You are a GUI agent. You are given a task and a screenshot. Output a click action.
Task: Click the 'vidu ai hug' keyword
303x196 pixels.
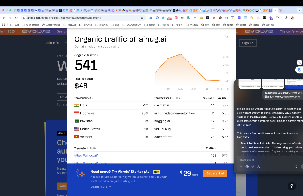[162, 129]
